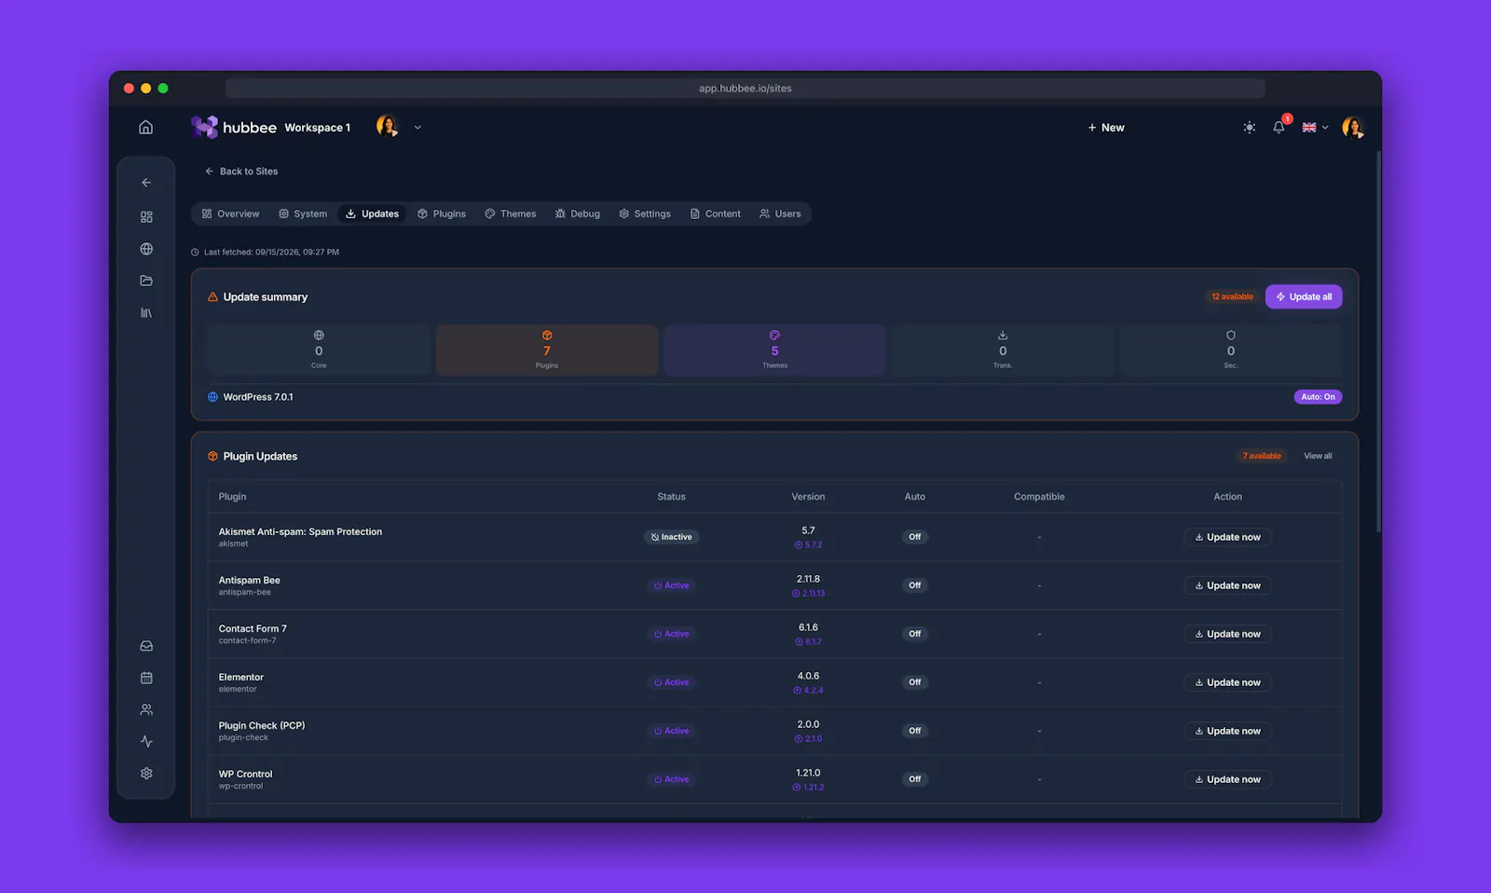Toggle auto-update Off for Elementor
This screenshot has width=1491, height=893.
pyautogui.click(x=915, y=682)
